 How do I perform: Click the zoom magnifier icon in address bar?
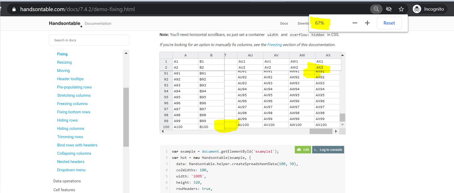pyautogui.click(x=376, y=9)
